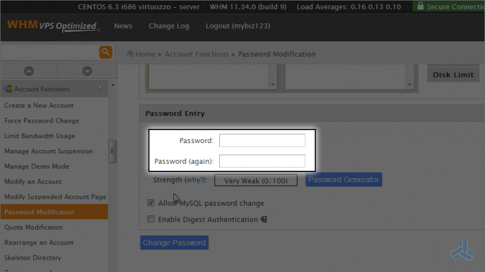Click the Home breadcrumb house icon
Viewport: 485px width, 272px height.
[130, 53]
